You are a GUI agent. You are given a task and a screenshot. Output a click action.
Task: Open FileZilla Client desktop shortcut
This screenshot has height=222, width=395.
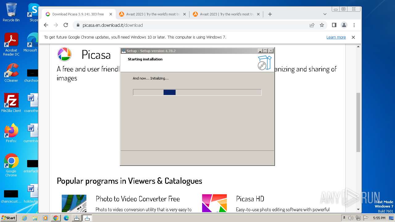11,103
